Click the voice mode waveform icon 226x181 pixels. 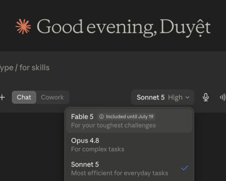223,97
